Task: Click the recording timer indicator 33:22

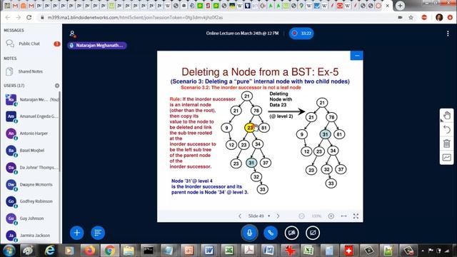Action: (301, 34)
